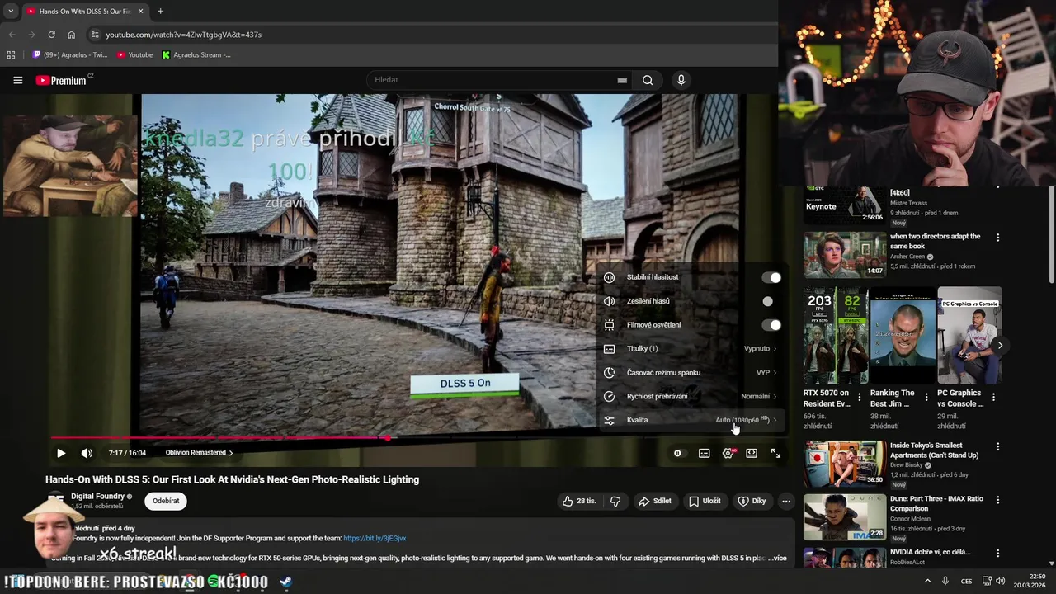Open the on-screen keyboard icon in search box
The width and height of the screenshot is (1056, 594).
[622, 80]
